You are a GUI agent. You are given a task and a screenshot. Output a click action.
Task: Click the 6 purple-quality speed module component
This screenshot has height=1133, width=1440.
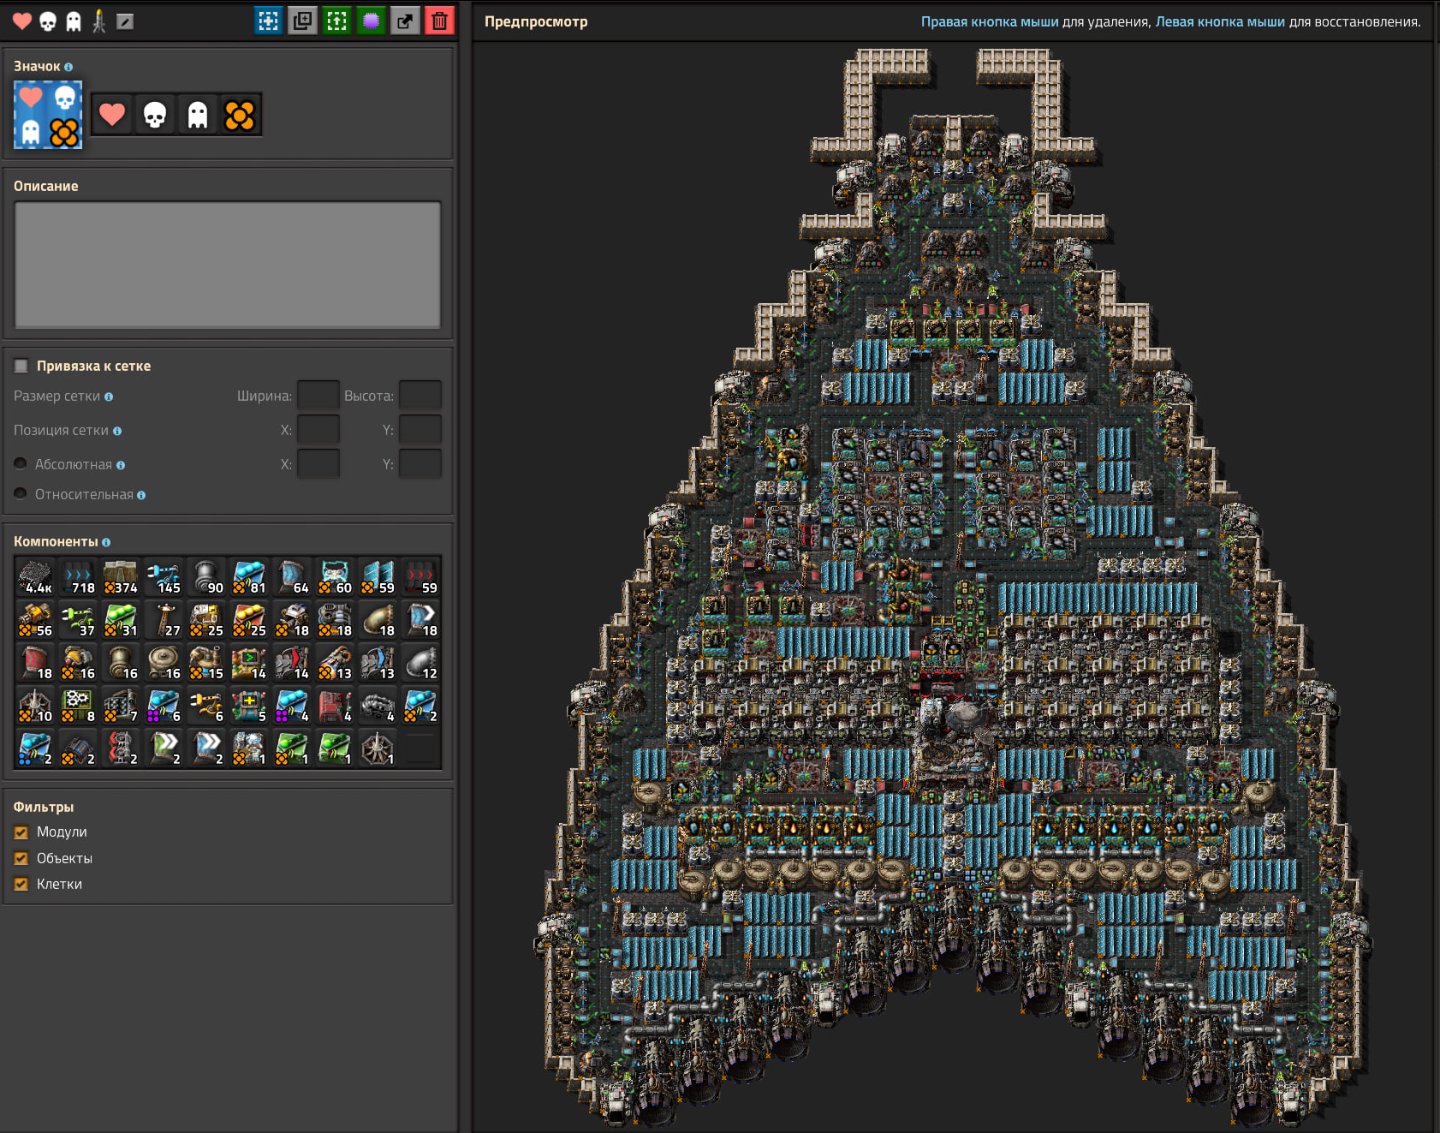coord(164,705)
